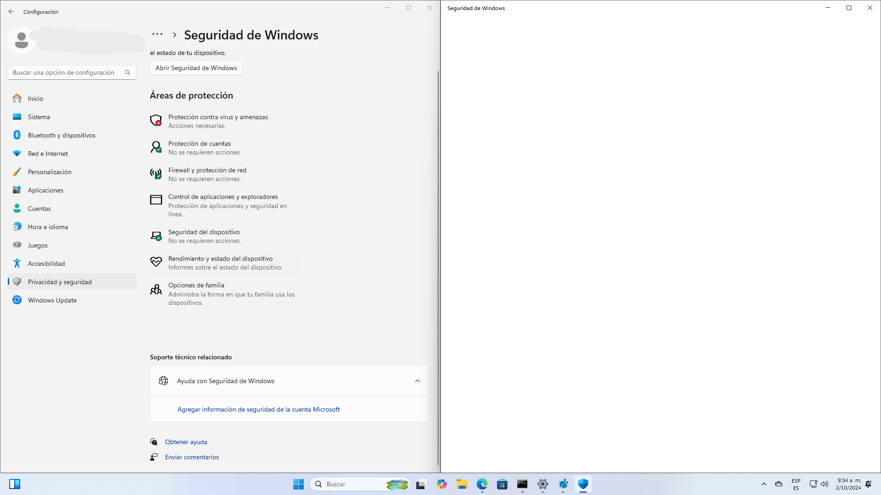Click the Accesibilidad figure icon

coord(17,263)
